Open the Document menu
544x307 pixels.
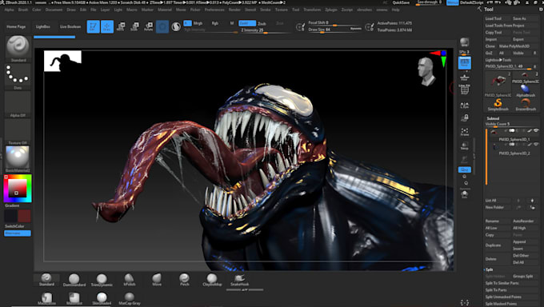point(54,10)
